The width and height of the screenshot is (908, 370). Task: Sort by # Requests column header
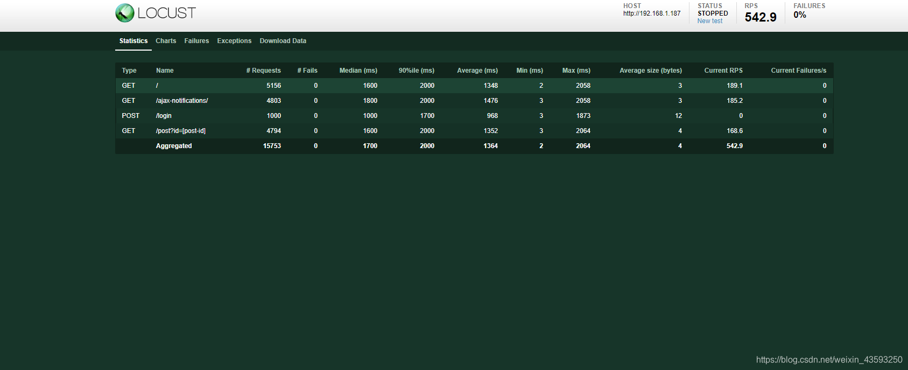point(264,71)
